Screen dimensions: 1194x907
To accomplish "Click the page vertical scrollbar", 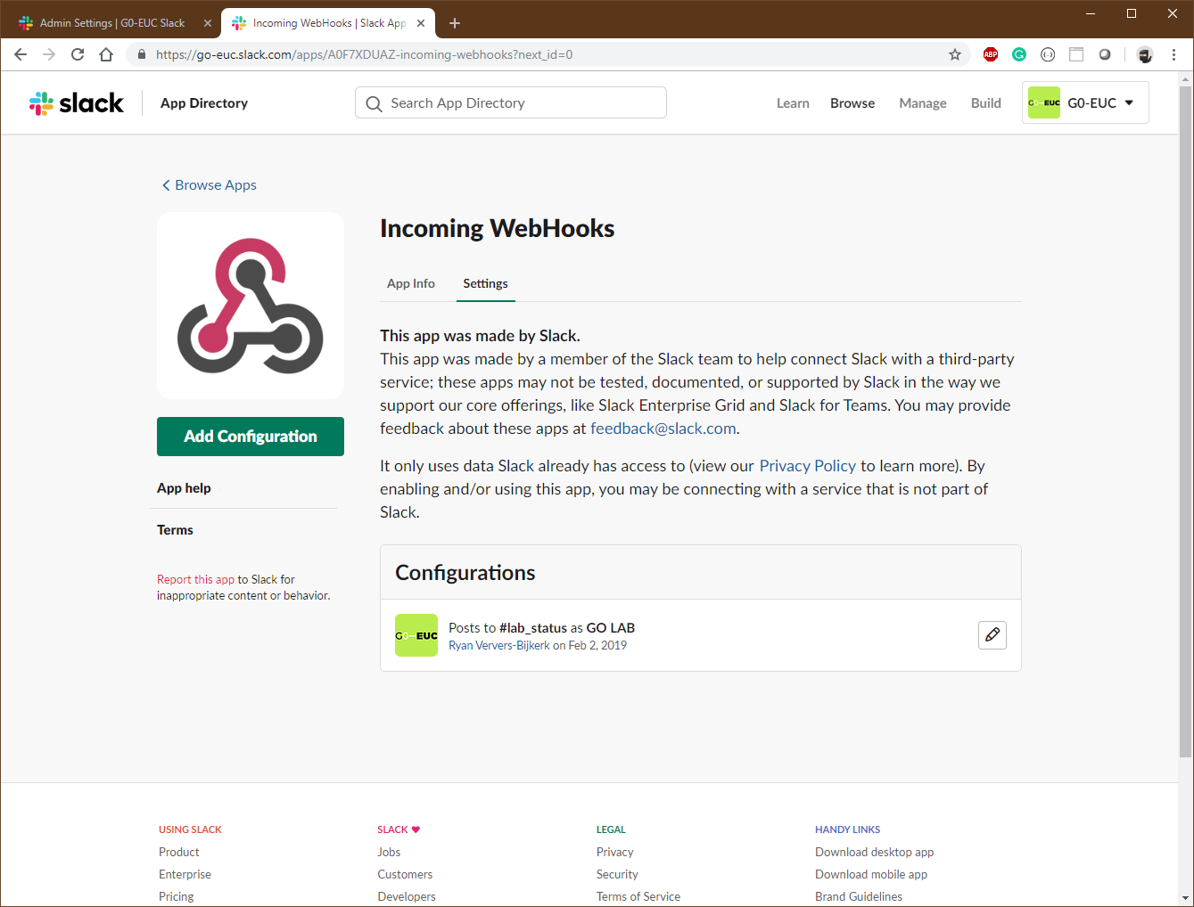I will pos(1185,419).
